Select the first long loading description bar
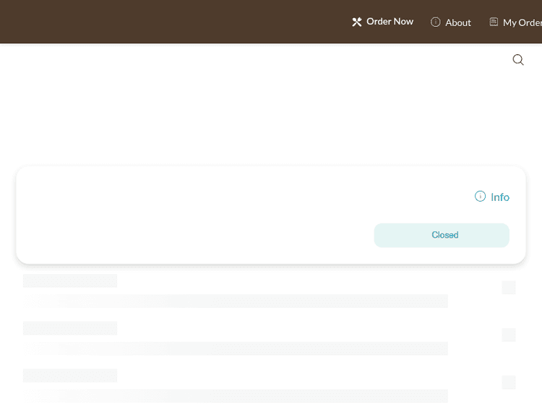Viewport: 542px width, 407px height. point(236,301)
